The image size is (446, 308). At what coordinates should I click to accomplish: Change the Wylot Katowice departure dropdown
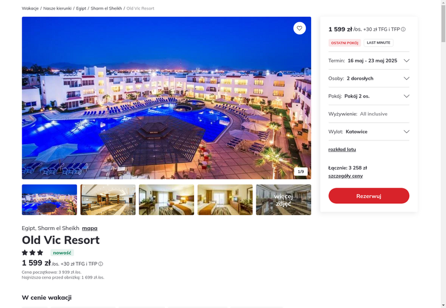pyautogui.click(x=369, y=131)
